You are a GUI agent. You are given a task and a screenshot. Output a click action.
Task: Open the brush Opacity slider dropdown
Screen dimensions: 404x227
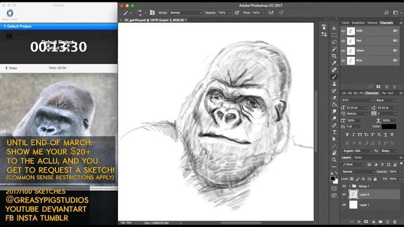coord(229,13)
